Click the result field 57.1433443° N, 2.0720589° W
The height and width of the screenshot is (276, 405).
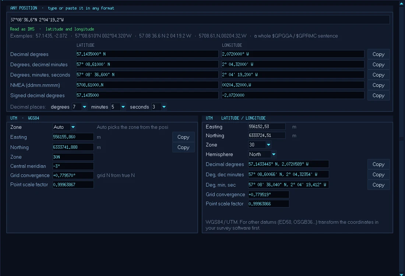point(289,164)
